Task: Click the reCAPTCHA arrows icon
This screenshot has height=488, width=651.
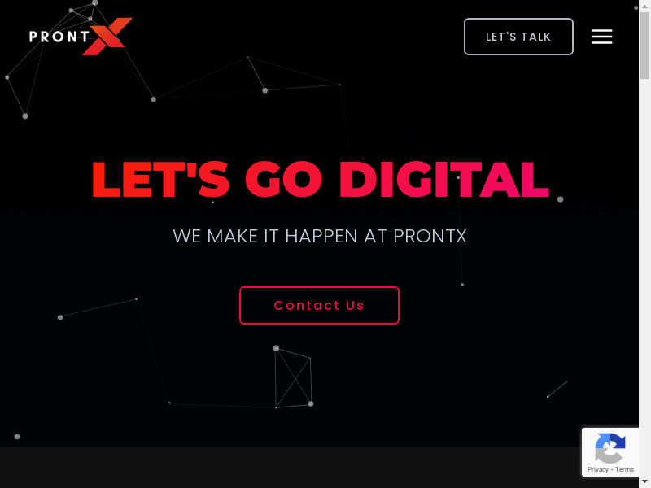Action: pyautogui.click(x=609, y=448)
